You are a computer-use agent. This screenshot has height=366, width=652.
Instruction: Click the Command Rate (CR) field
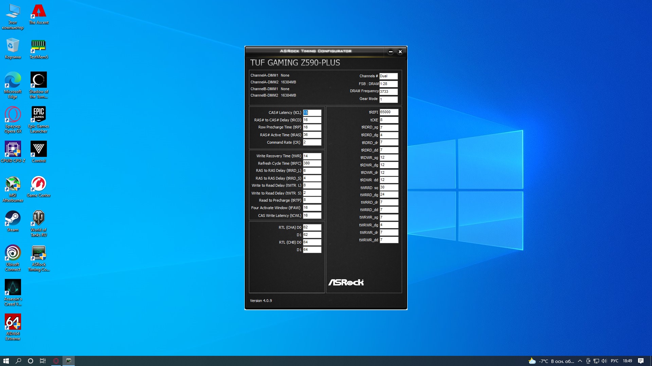click(312, 142)
